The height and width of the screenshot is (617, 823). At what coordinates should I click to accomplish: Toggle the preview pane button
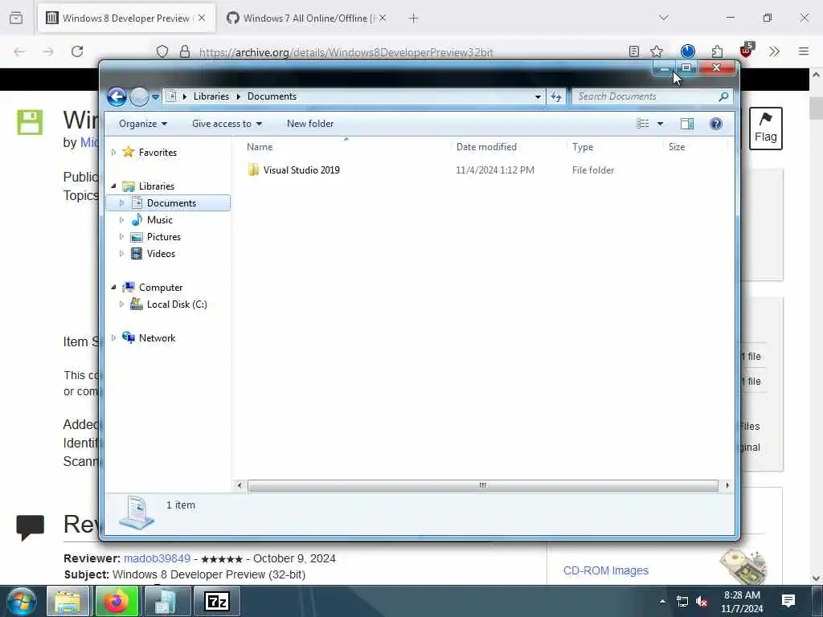687,124
